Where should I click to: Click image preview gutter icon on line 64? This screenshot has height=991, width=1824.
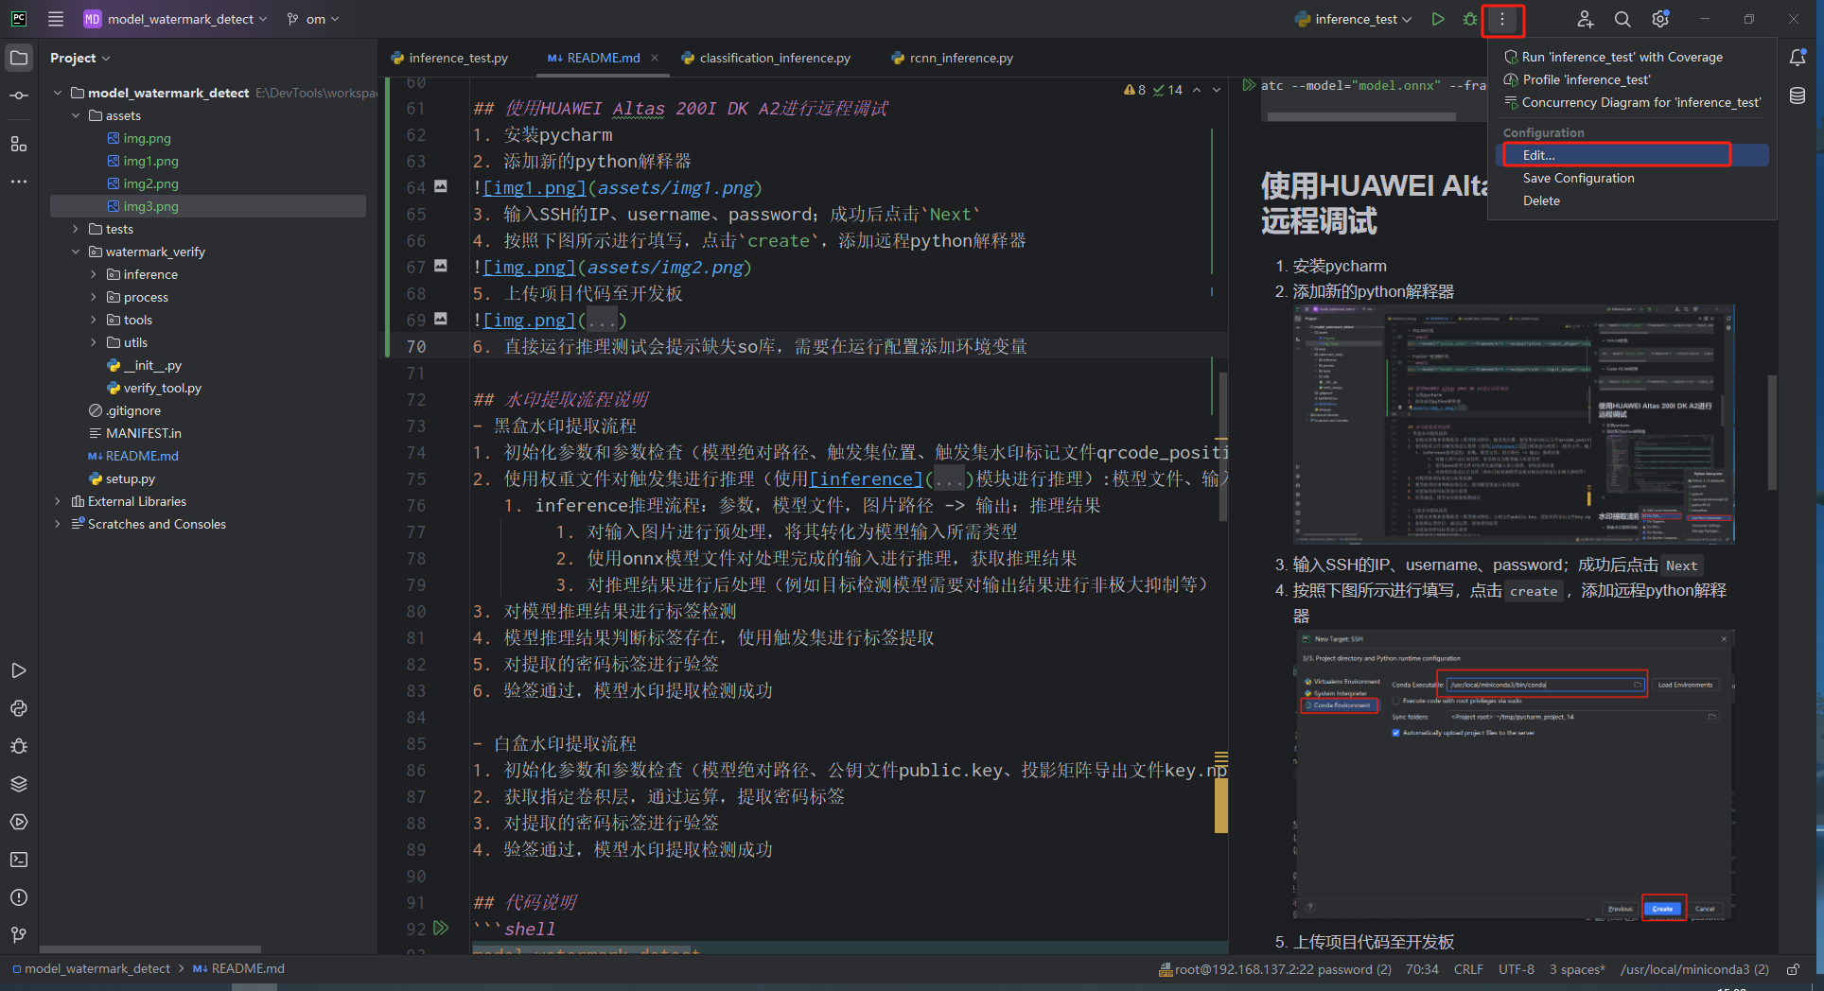441,186
